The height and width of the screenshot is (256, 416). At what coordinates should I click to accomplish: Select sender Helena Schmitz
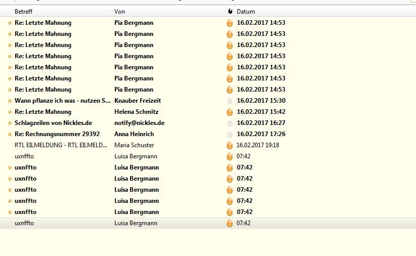pos(136,112)
